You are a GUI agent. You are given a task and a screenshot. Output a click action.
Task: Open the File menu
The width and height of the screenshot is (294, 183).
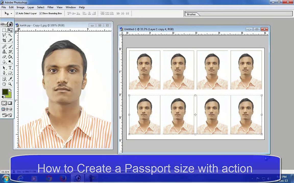coord(4,7)
